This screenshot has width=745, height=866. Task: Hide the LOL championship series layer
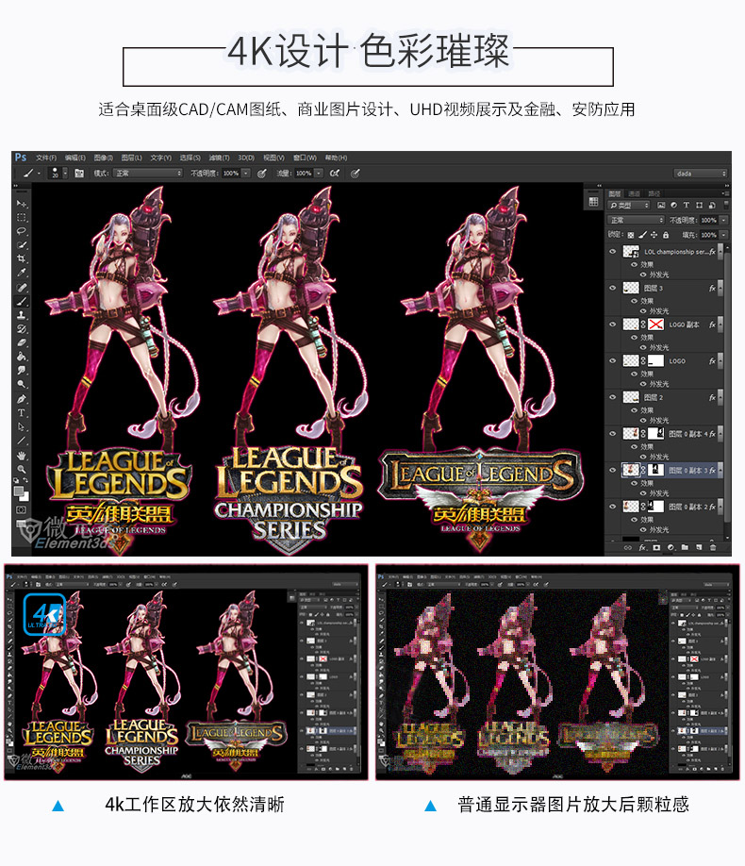click(612, 251)
